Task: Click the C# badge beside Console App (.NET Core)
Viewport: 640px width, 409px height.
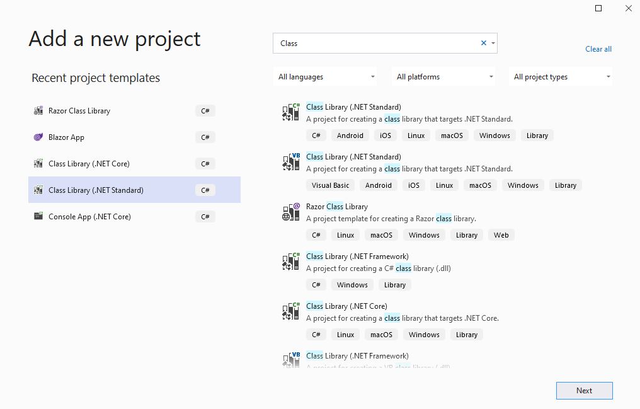Action: click(205, 217)
